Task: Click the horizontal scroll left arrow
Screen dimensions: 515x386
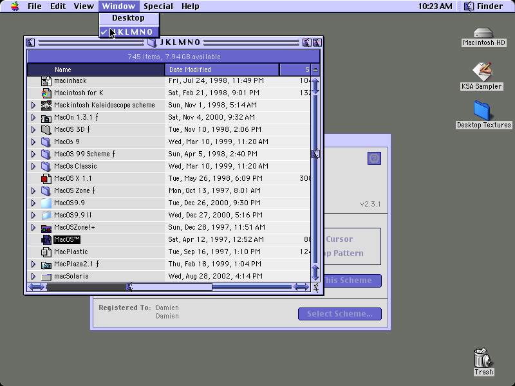Action: pos(36,288)
